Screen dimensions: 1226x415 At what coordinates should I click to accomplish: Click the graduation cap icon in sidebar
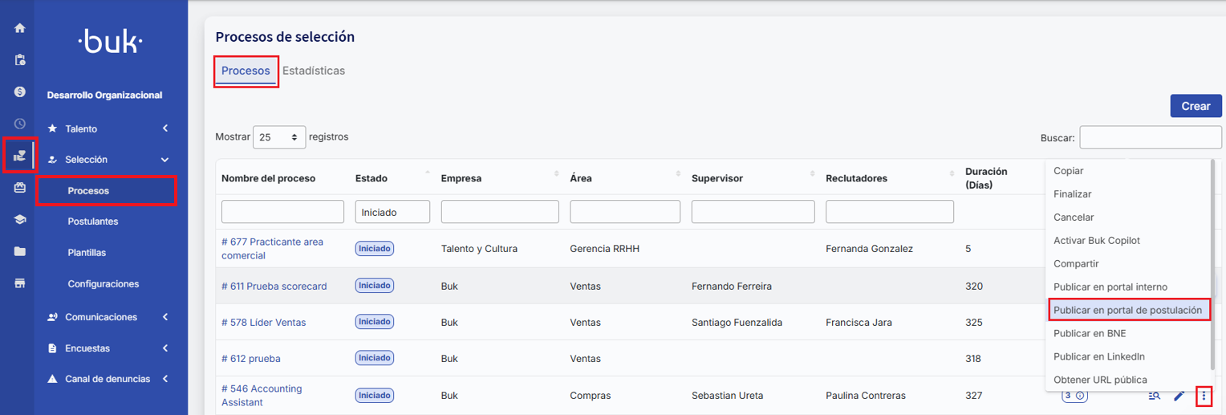pyautogui.click(x=20, y=220)
